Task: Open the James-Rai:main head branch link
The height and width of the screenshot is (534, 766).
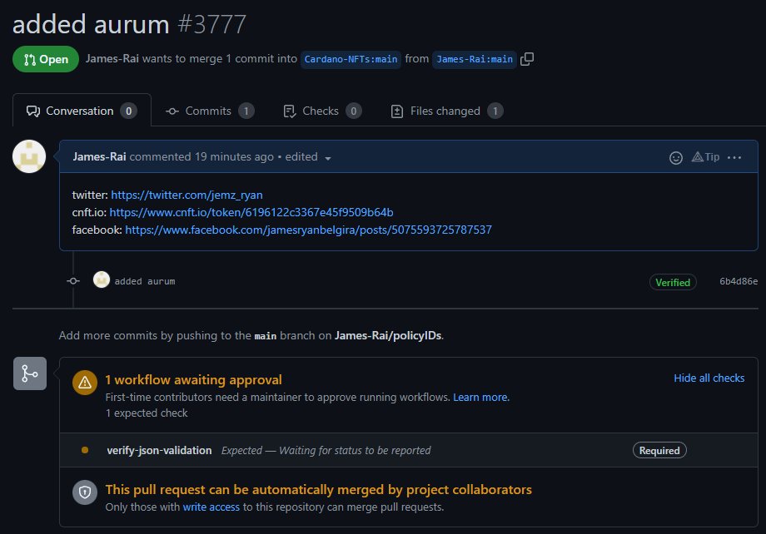Action: 475,59
